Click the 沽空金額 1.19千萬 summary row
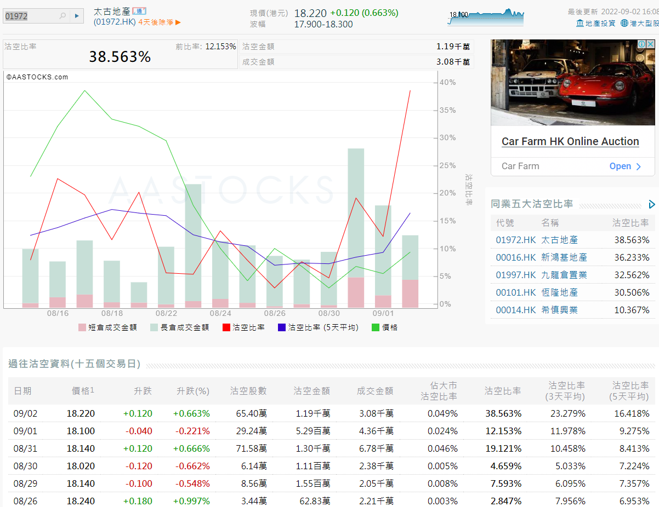The height and width of the screenshot is (507, 659). [356, 47]
